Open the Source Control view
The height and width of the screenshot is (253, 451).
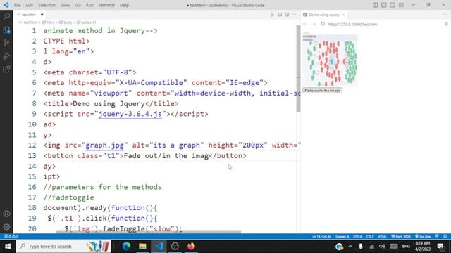click(6, 43)
